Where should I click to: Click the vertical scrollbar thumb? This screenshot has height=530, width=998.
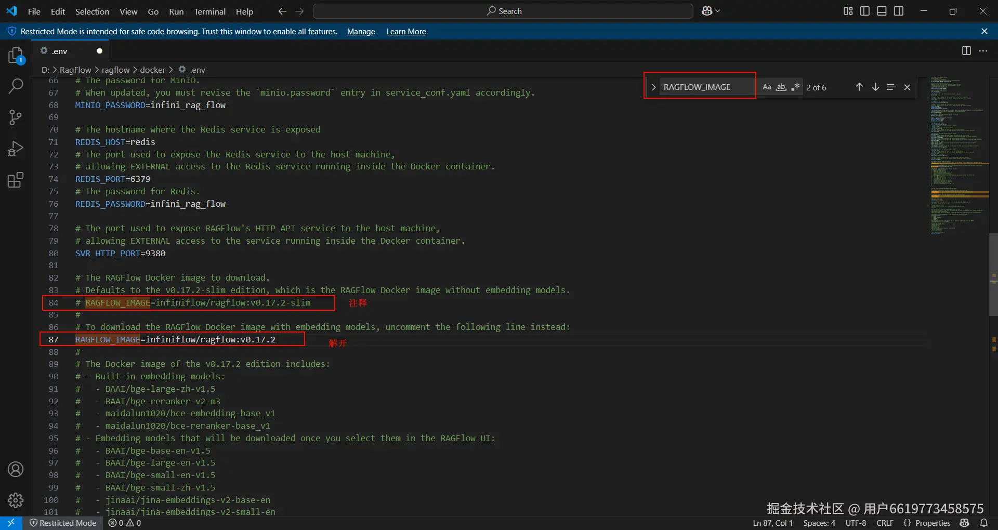pos(993,275)
